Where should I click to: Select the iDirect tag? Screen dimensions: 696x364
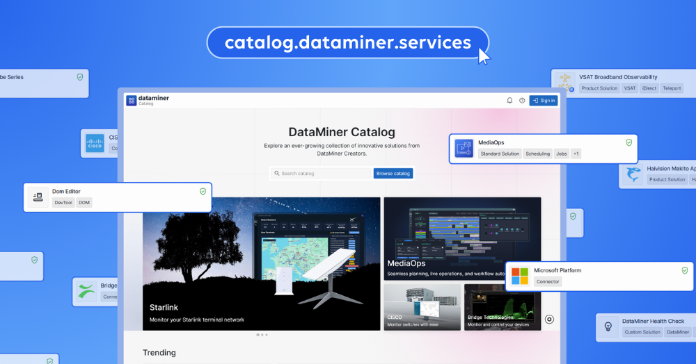pos(649,88)
